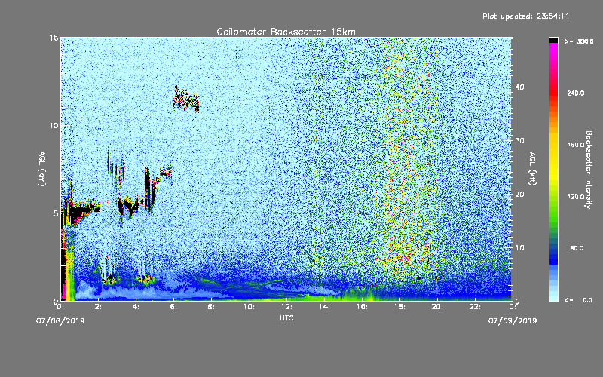
Task: Click the "60.0" colorbar value
Action: click(x=577, y=248)
